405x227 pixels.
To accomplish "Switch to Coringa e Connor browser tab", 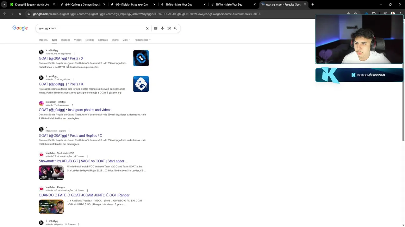I will pos(82,4).
